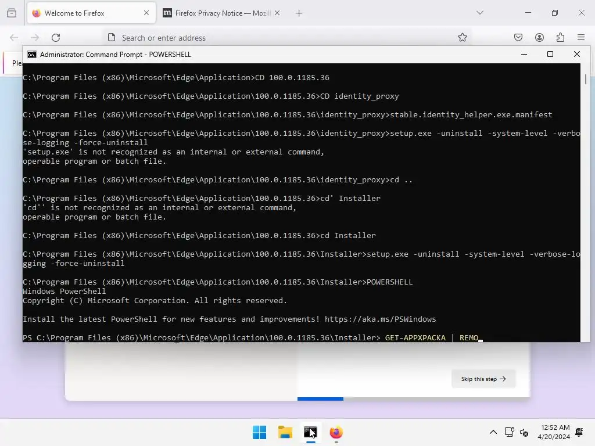Click the 'CD identity_proxy' command text
Image resolution: width=595 pixels, height=446 pixels.
coord(360,96)
